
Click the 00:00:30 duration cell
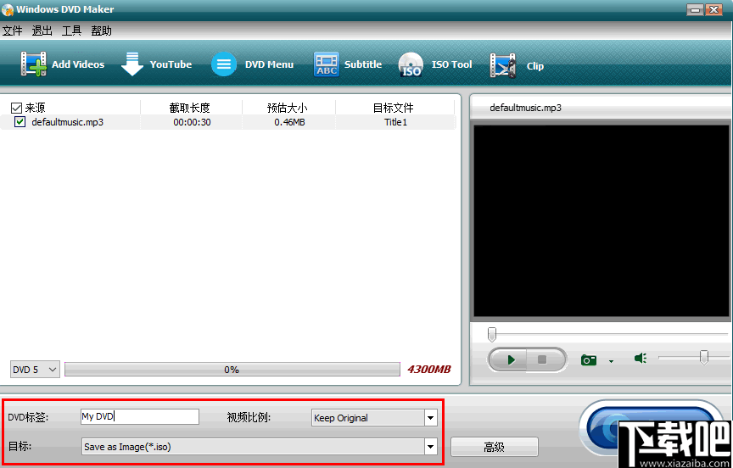(192, 122)
